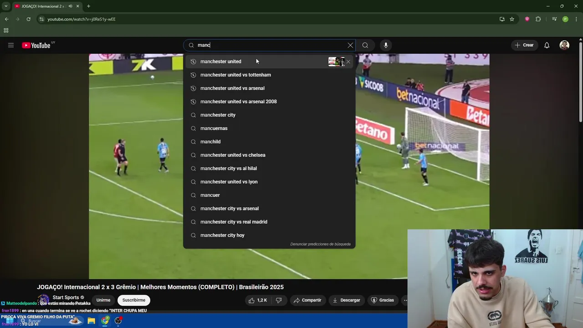
Task: Select suggestion 'manchester united vs arsenal'
Action: coord(269,88)
